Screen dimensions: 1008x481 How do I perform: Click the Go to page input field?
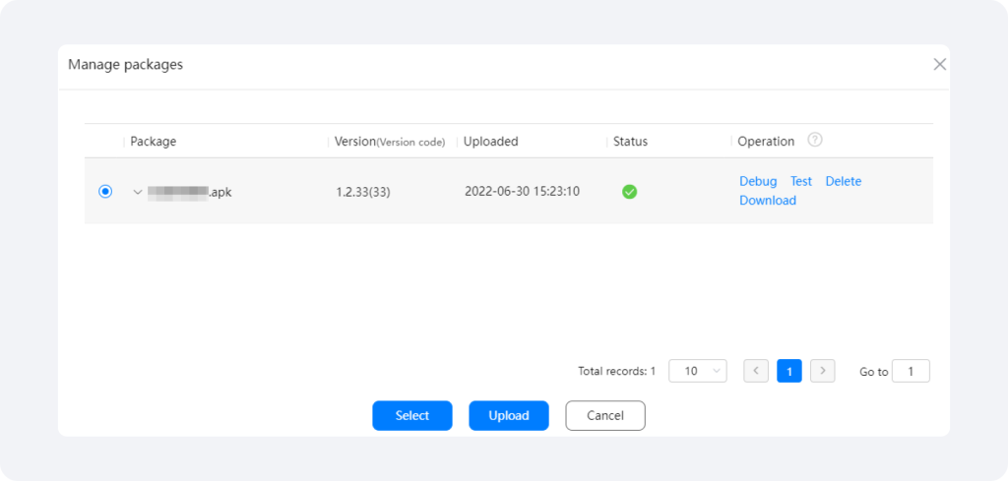click(911, 371)
